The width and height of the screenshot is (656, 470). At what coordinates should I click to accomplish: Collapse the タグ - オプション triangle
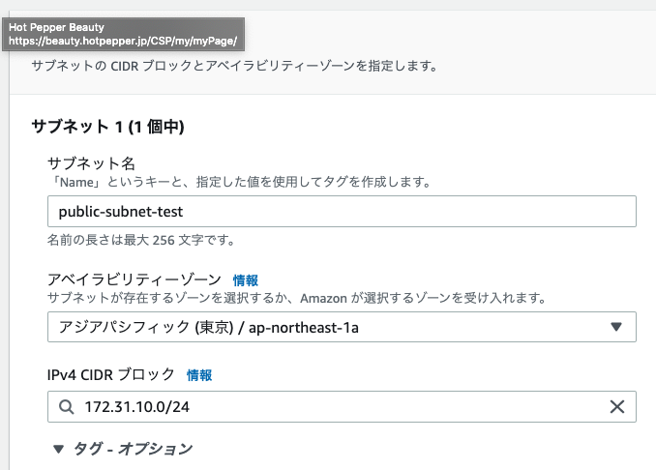[58, 449]
